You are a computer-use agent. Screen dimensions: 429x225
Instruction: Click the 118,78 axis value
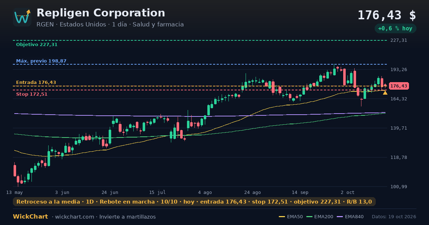[399, 157]
